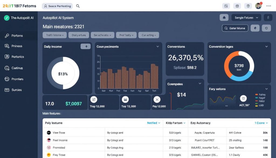Click the home icon button

224,18
